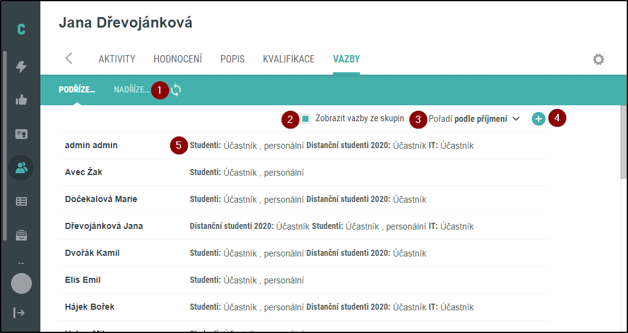Click the refresh sync icon
The width and height of the screenshot is (628, 333).
coord(176,90)
